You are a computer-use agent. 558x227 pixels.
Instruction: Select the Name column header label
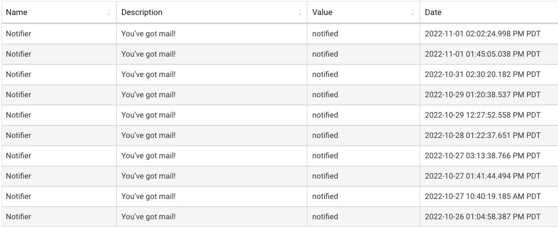tap(16, 12)
